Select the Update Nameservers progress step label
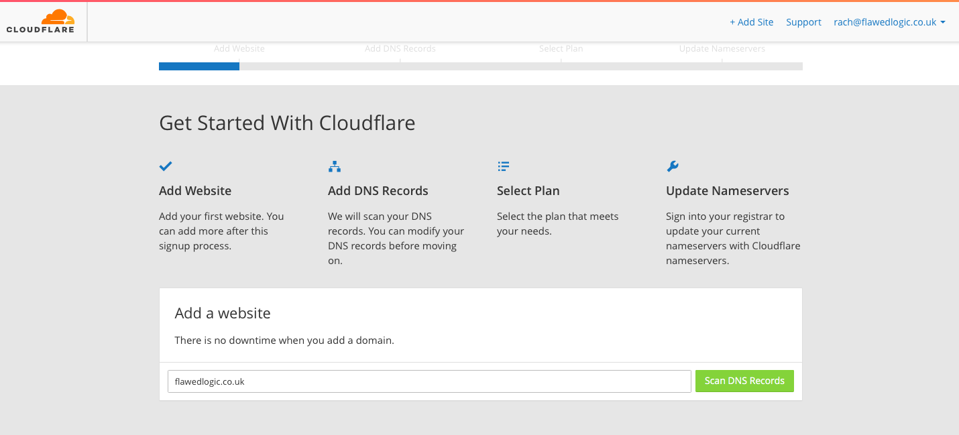 pos(722,49)
